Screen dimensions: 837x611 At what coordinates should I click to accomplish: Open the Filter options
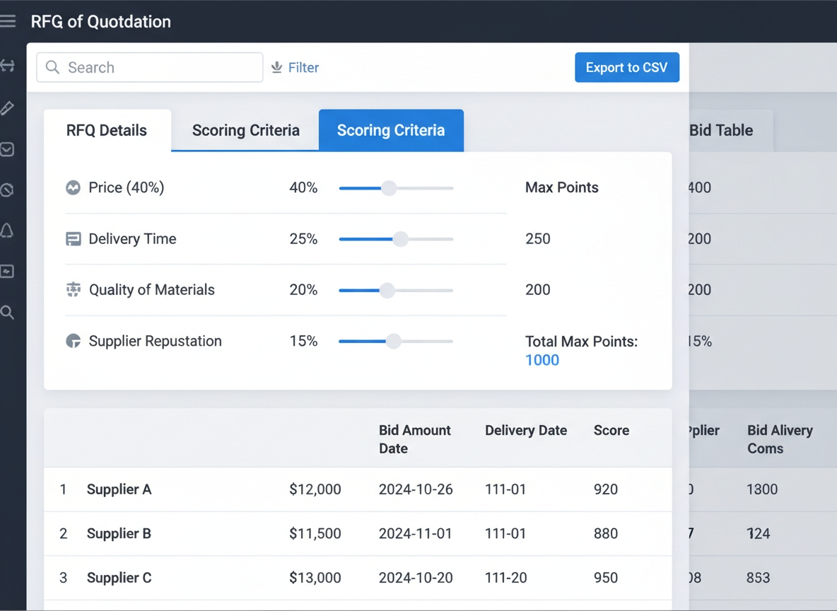click(x=295, y=68)
